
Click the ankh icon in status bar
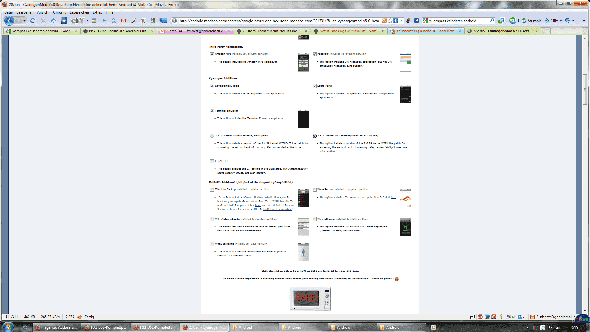[x=501, y=317]
